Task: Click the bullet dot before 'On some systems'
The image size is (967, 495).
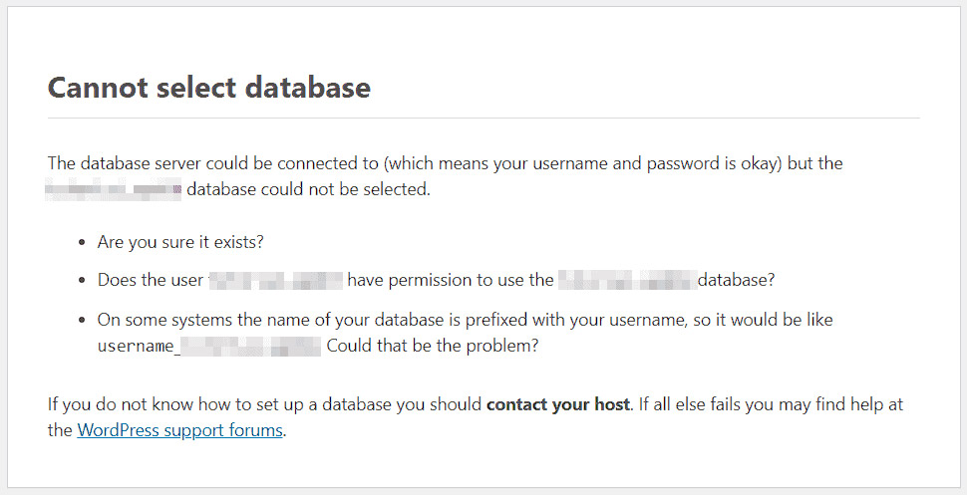Action: (x=83, y=321)
